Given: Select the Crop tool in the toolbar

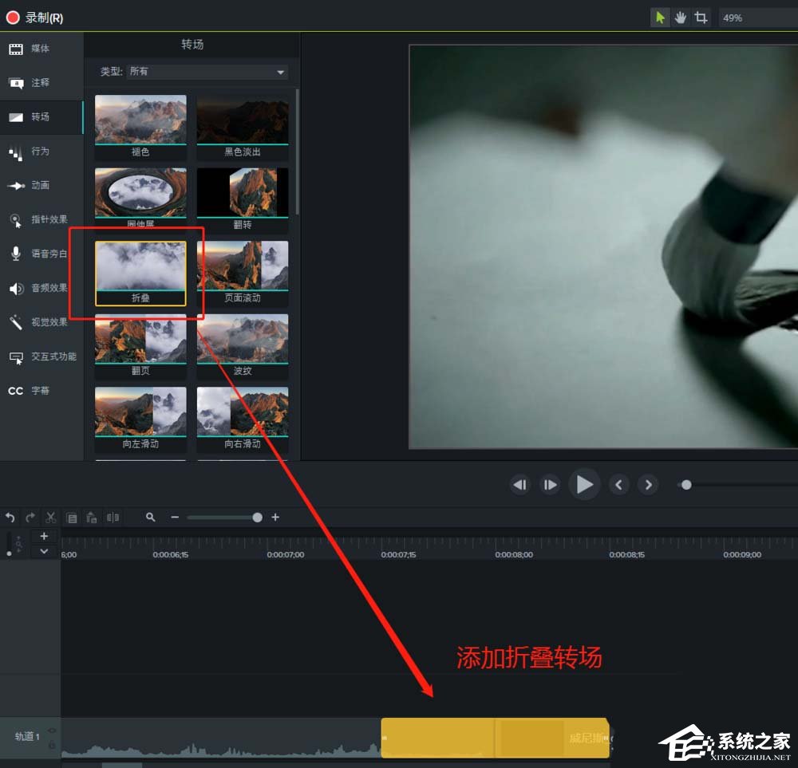Looking at the screenshot, I should (x=700, y=17).
